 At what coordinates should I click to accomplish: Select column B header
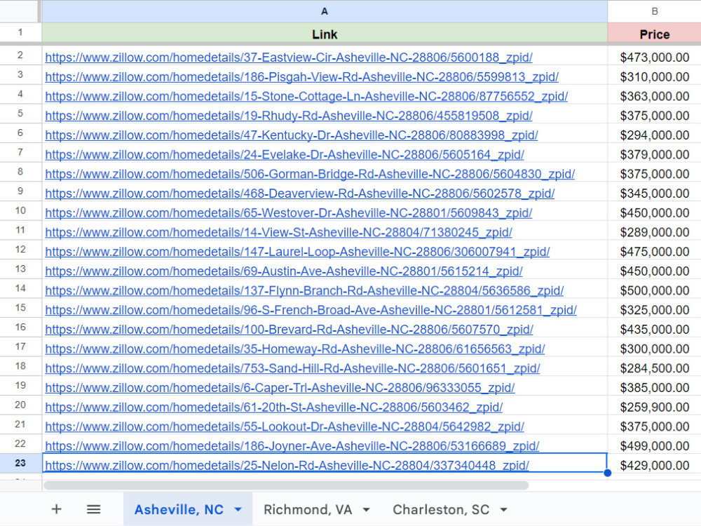tap(654, 11)
